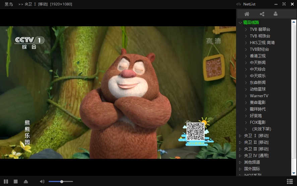Select the (失效下架) entry

tap(261, 129)
